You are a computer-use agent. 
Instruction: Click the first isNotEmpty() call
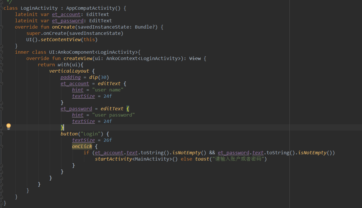(x=189, y=153)
